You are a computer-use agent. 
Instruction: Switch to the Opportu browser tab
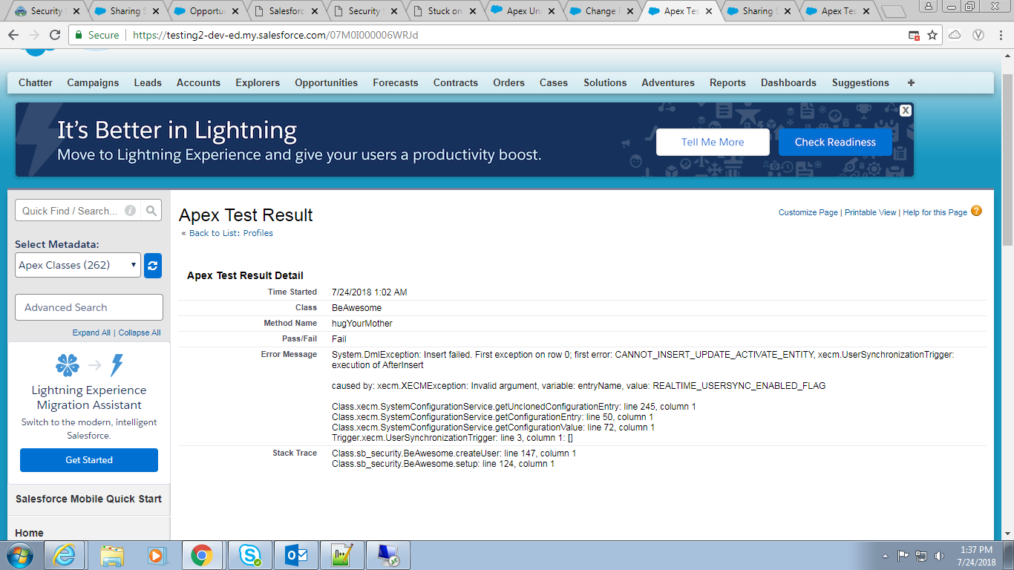point(206,11)
